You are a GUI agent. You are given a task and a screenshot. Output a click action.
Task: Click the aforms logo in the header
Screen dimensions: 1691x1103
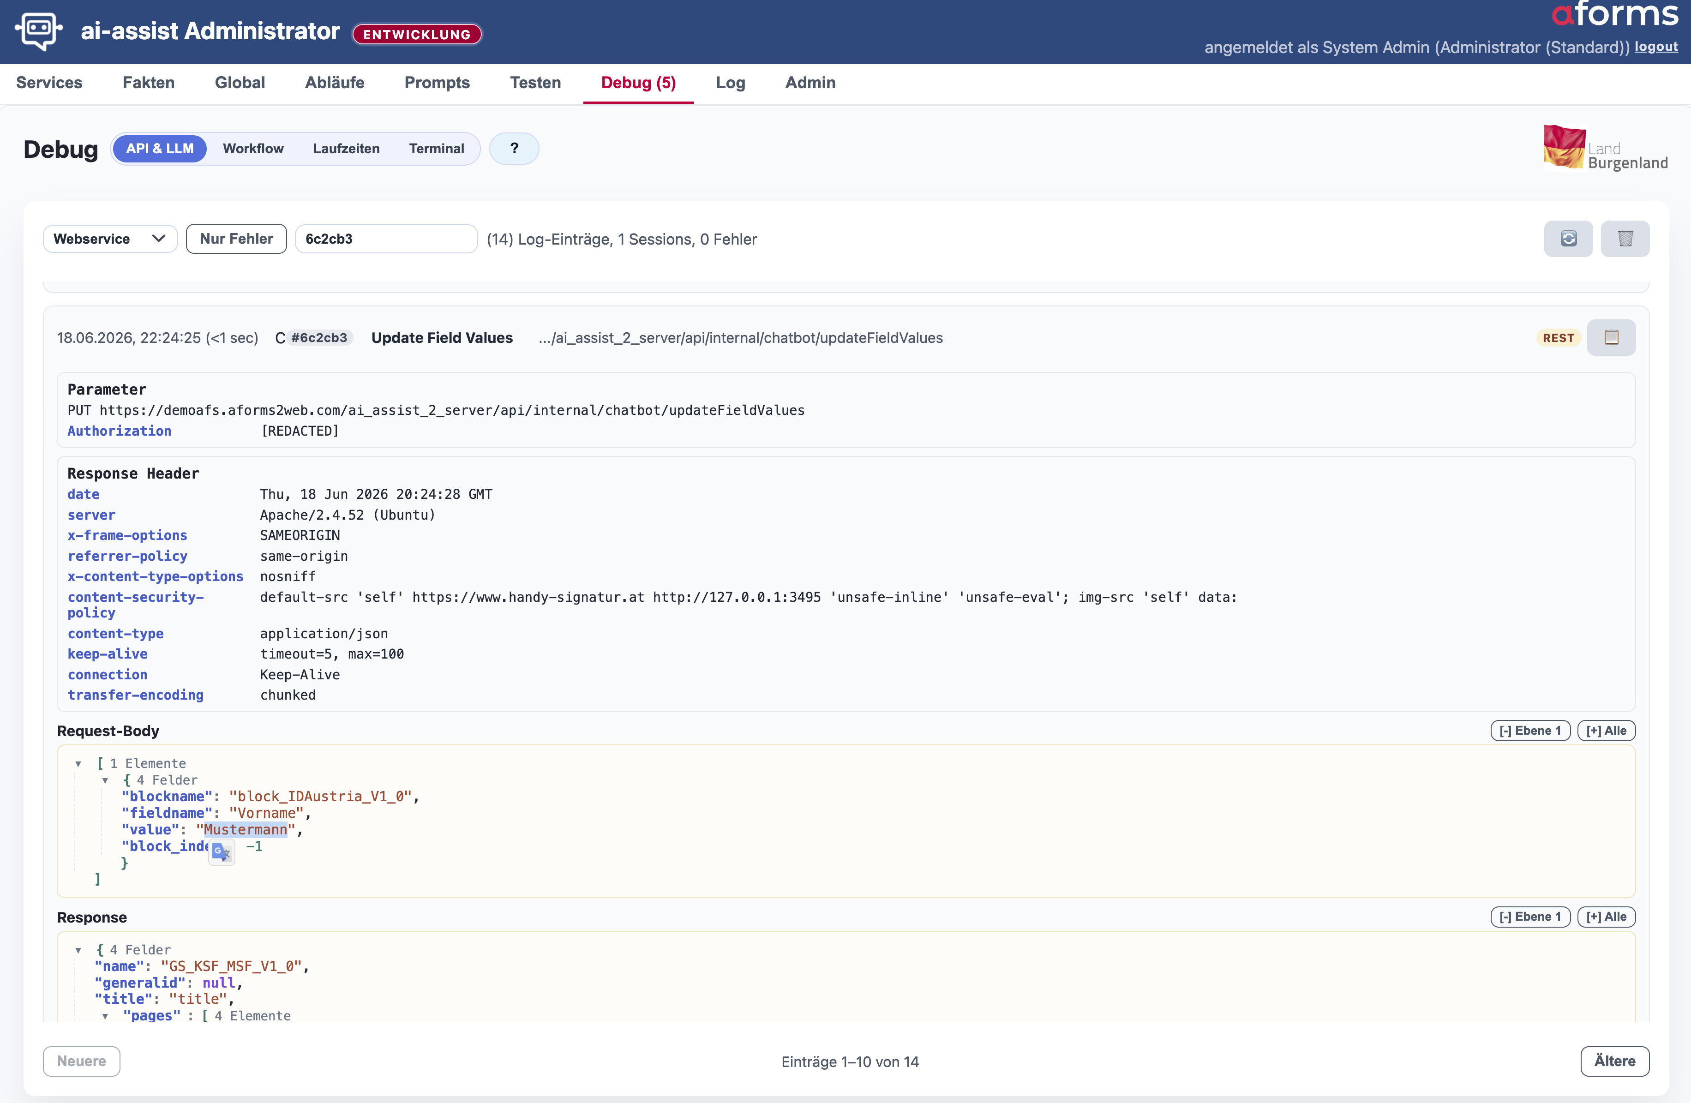[1614, 14]
